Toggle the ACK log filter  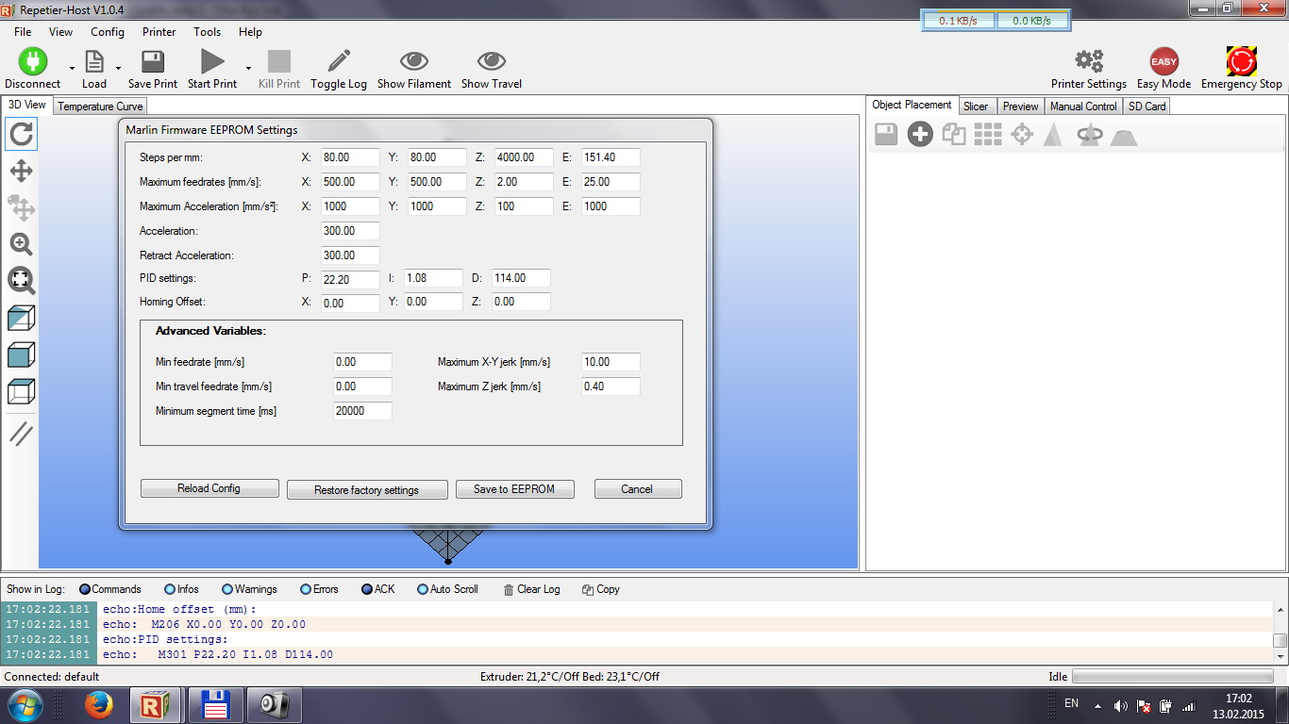[378, 589]
